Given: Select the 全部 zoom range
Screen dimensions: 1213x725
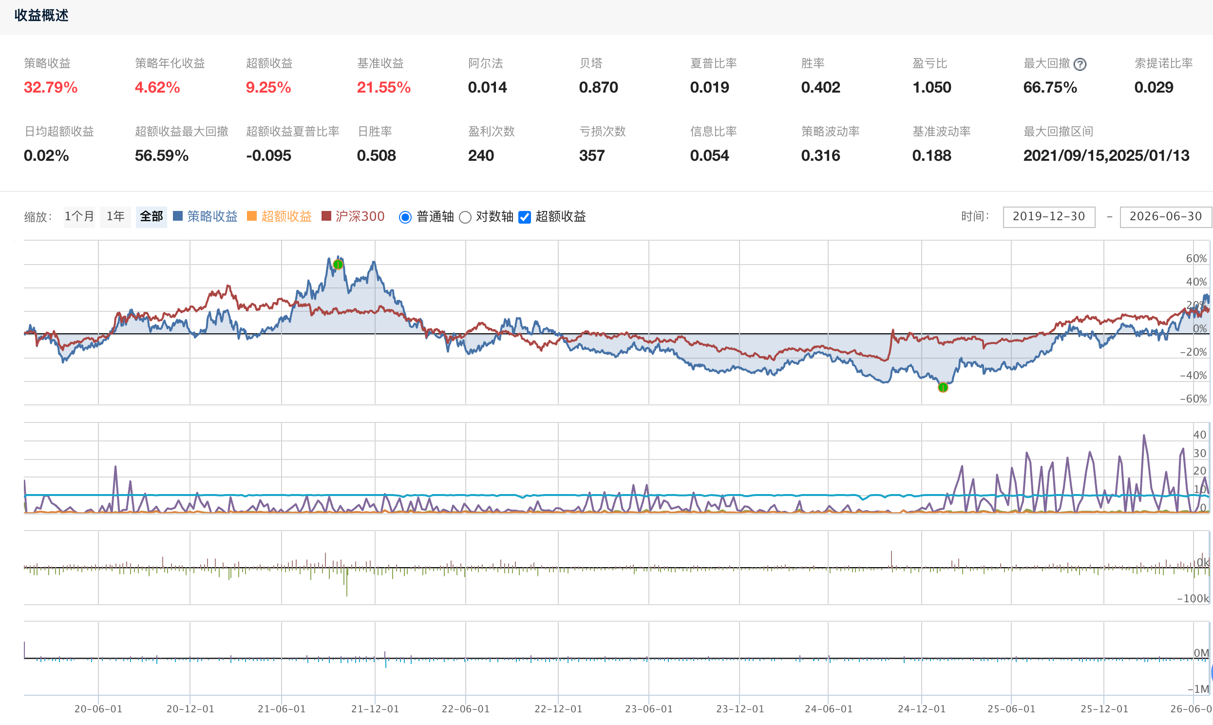Looking at the screenshot, I should (152, 216).
